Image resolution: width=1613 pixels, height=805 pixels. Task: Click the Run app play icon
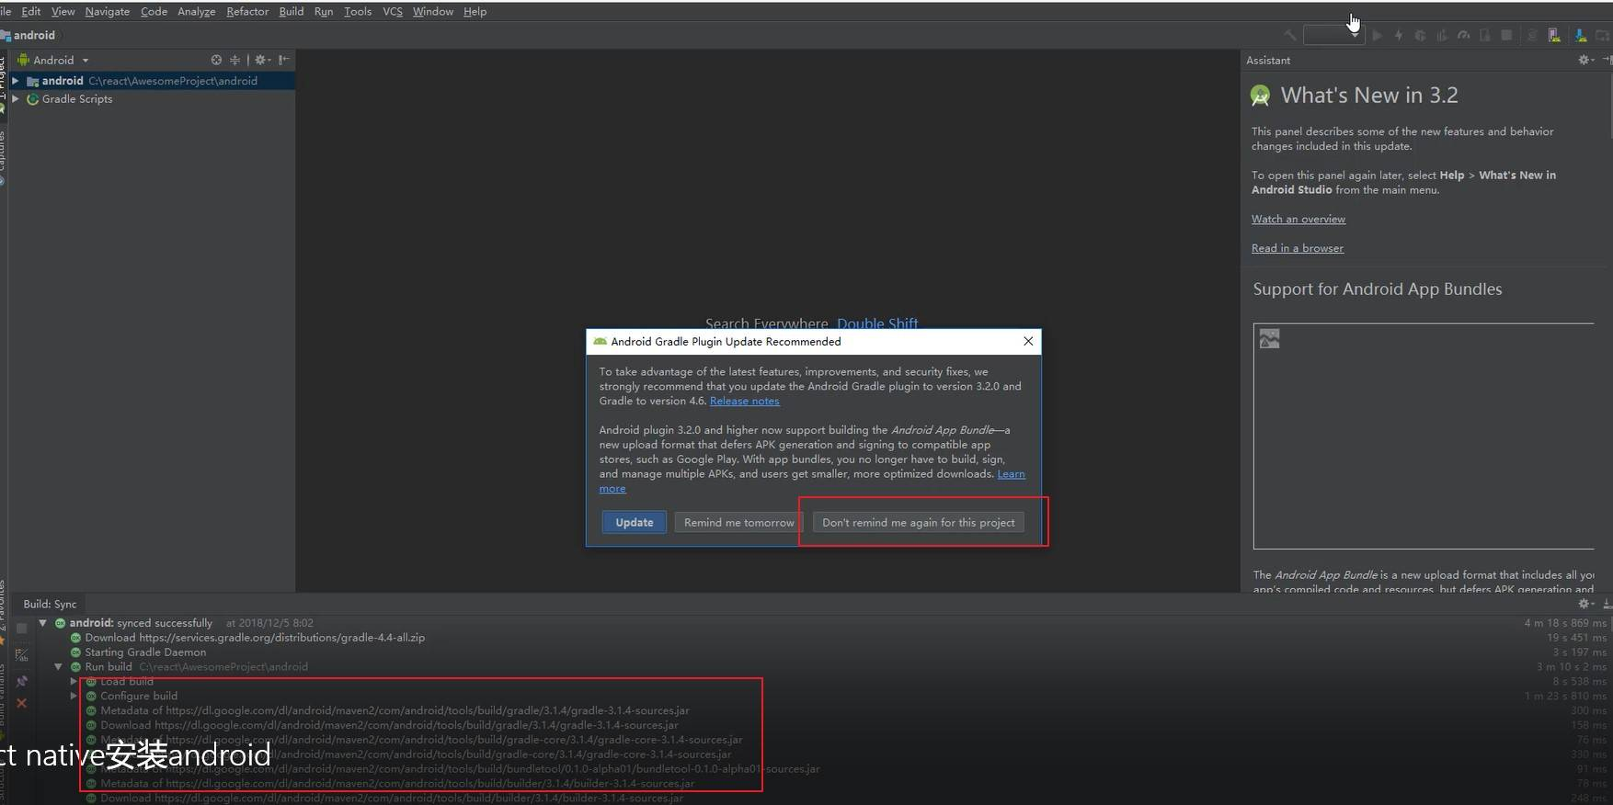click(1377, 35)
